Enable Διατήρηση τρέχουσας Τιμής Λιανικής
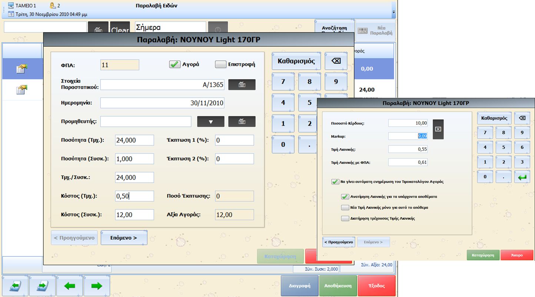535x297 pixels. 345,218
